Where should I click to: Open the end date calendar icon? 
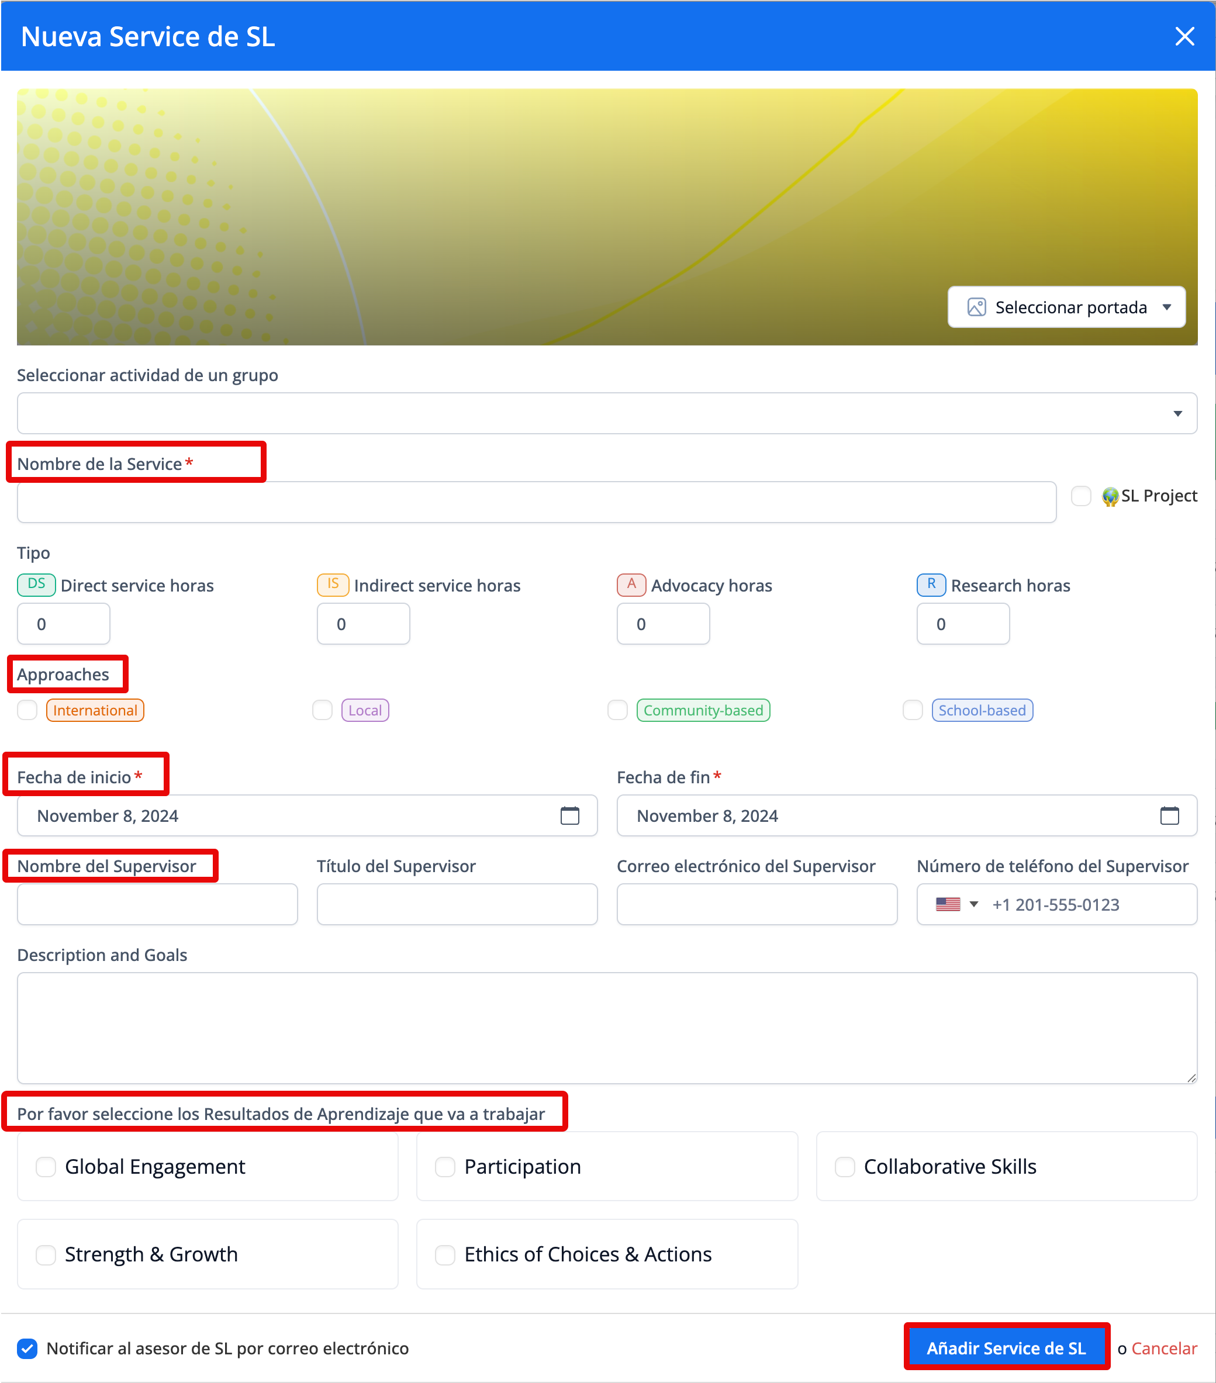tap(1169, 815)
